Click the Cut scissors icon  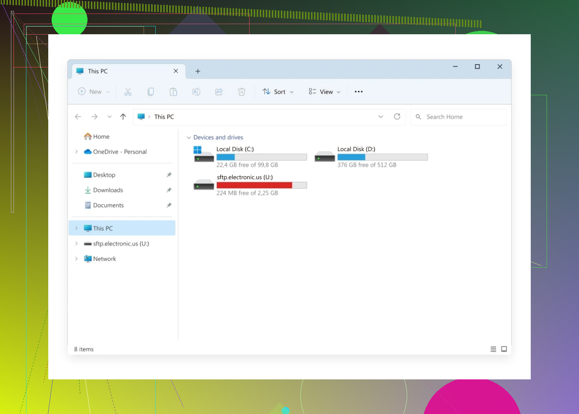coord(128,92)
